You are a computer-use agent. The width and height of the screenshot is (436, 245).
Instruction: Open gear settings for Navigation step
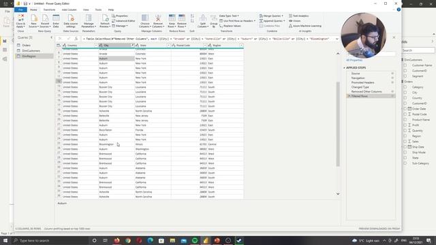tap(392, 78)
